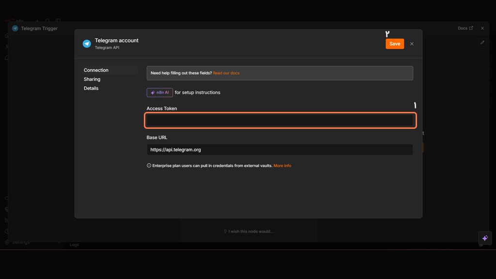The image size is (496, 279).
Task: Open the Connection tab
Action: point(96,70)
